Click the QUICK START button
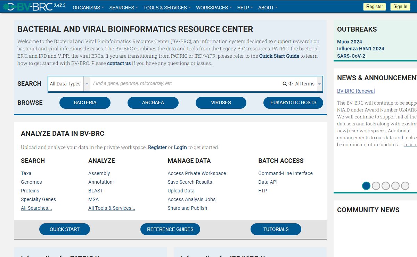 [65, 229]
